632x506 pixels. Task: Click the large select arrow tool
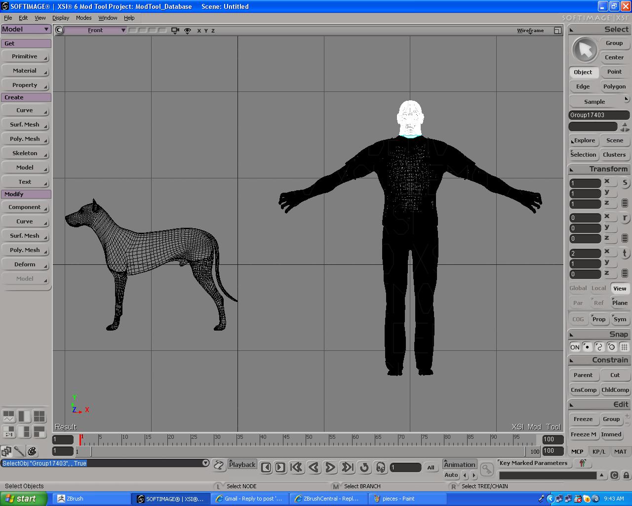pyautogui.click(x=585, y=50)
